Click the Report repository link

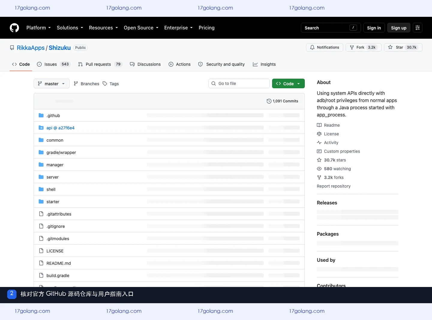334,186
